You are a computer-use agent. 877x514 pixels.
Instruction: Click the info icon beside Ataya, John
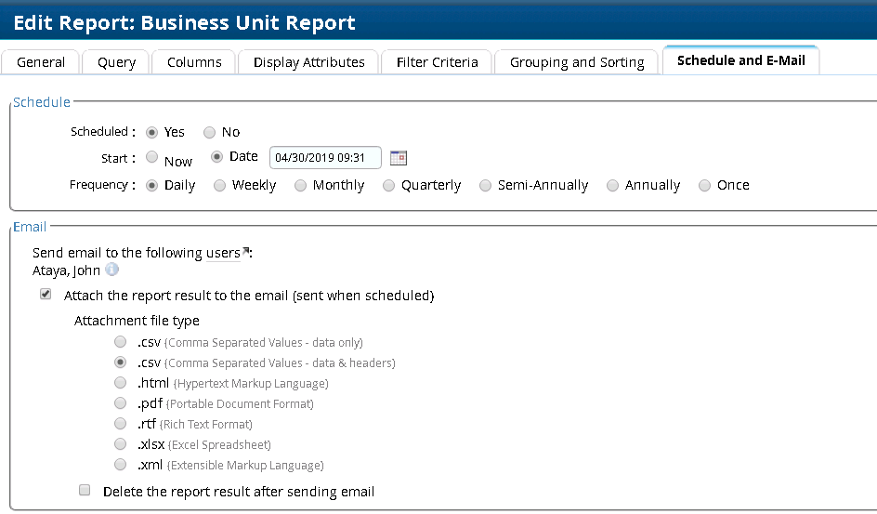coord(111,270)
